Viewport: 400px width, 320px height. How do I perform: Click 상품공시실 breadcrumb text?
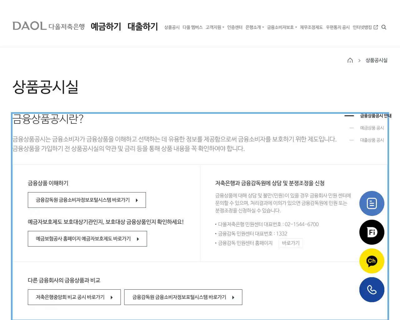[376, 60]
